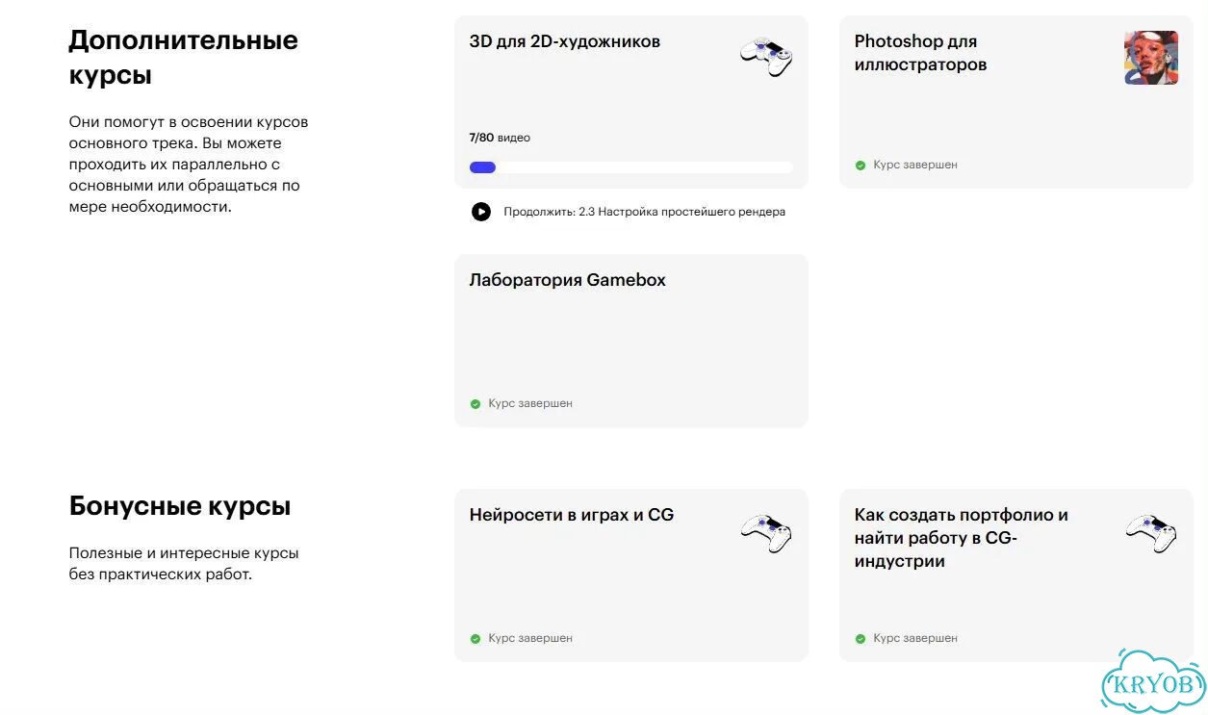Click the Photoshop для иллюстраторов course thumbnail
The width and height of the screenshot is (1208, 715).
pyautogui.click(x=1151, y=58)
